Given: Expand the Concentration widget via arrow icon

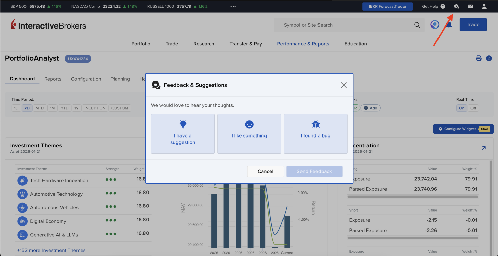Looking at the screenshot, I should [483, 148].
